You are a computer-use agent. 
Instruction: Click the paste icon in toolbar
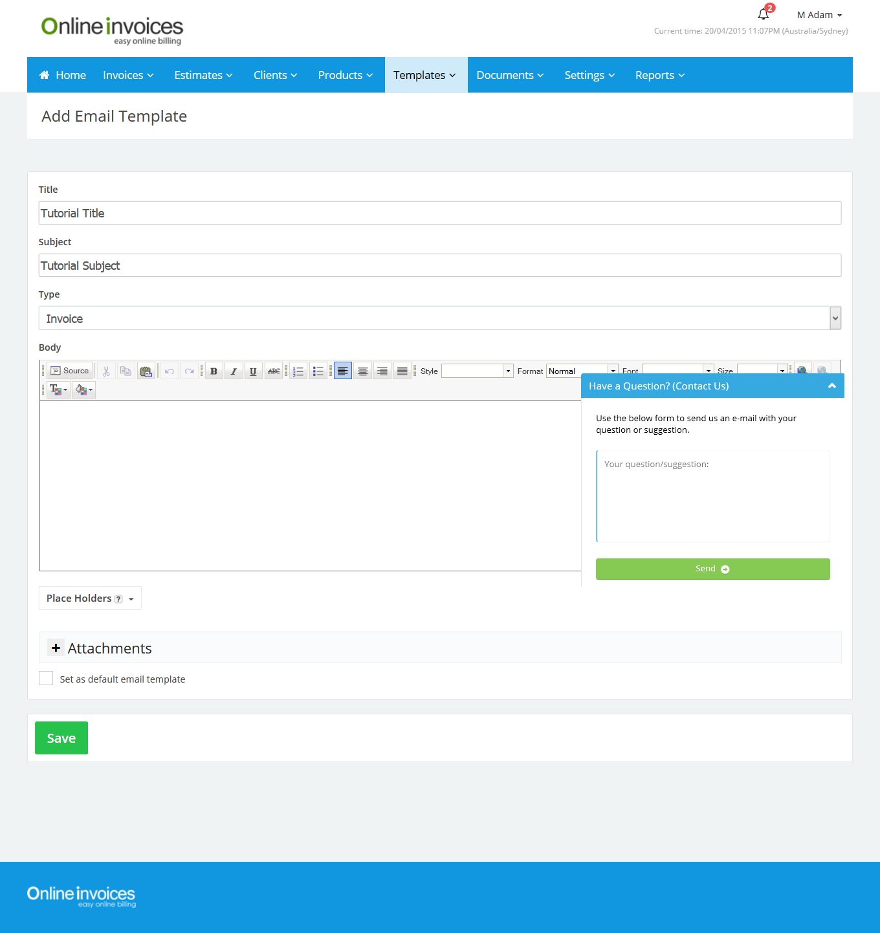(x=146, y=371)
